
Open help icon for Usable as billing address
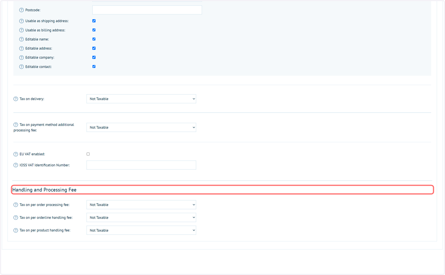coord(21,30)
